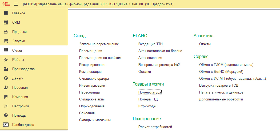
Task: Open Акты списания under ЕГАИС
Action: coord(150,58)
